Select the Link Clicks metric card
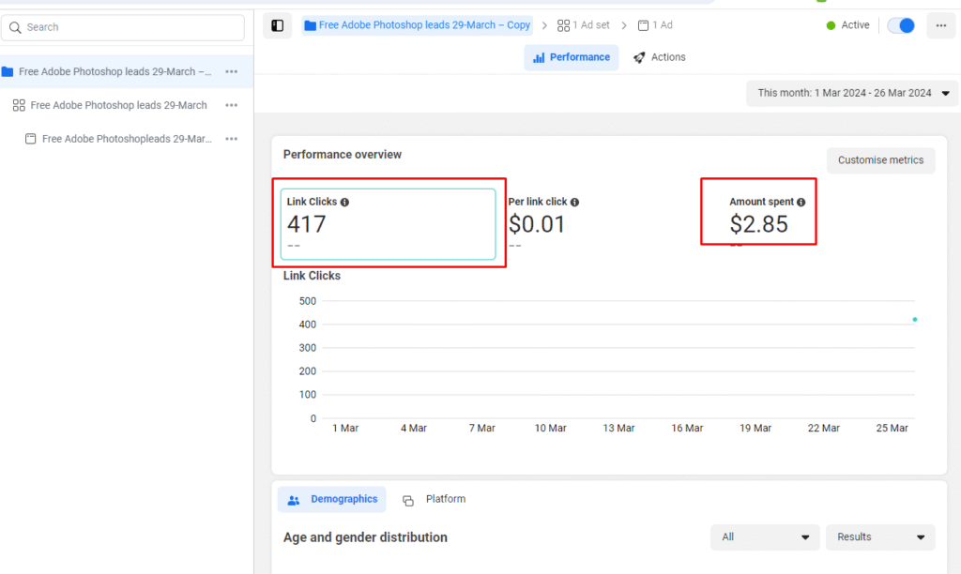Viewport: 961px width, 574px height. [x=388, y=224]
